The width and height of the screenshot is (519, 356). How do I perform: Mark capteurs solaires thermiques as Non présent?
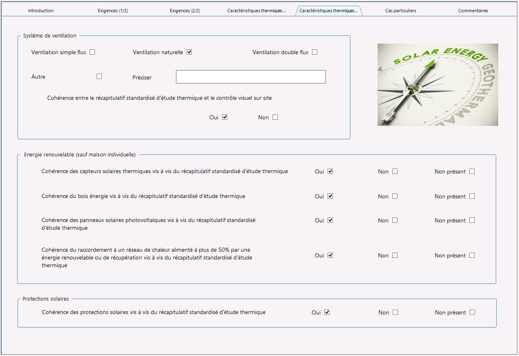[472, 171]
